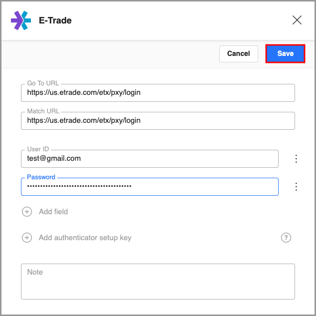
Task: Focus the Go To URL field
Action: point(158,93)
